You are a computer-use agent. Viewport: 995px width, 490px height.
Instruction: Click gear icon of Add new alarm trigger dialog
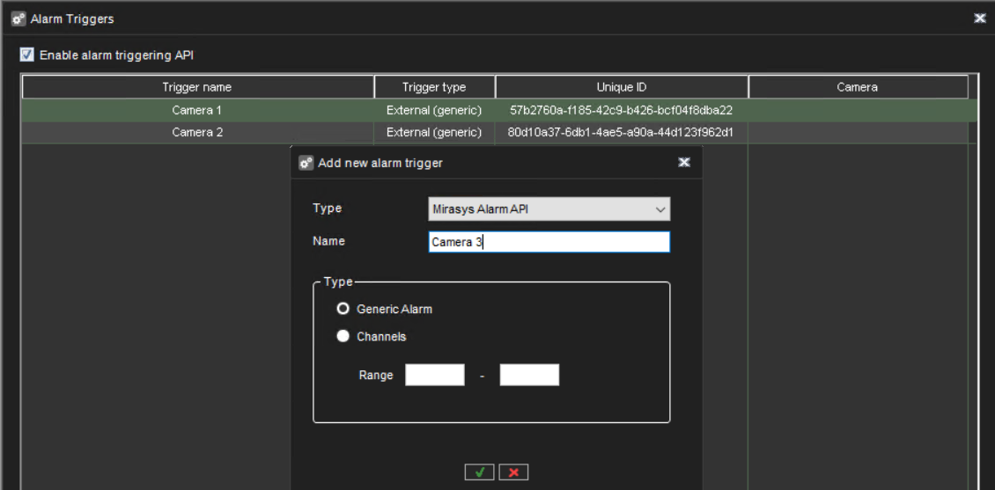[306, 163]
